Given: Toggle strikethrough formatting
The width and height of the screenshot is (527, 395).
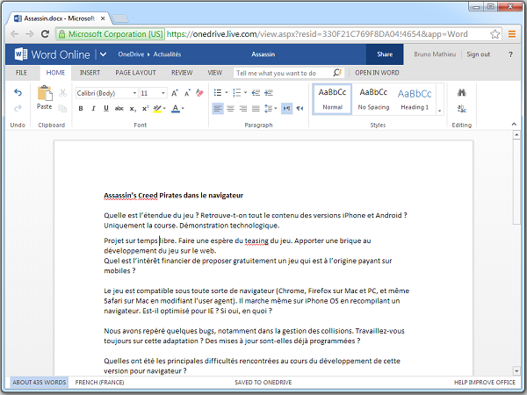Looking at the screenshot, I should tap(119, 109).
